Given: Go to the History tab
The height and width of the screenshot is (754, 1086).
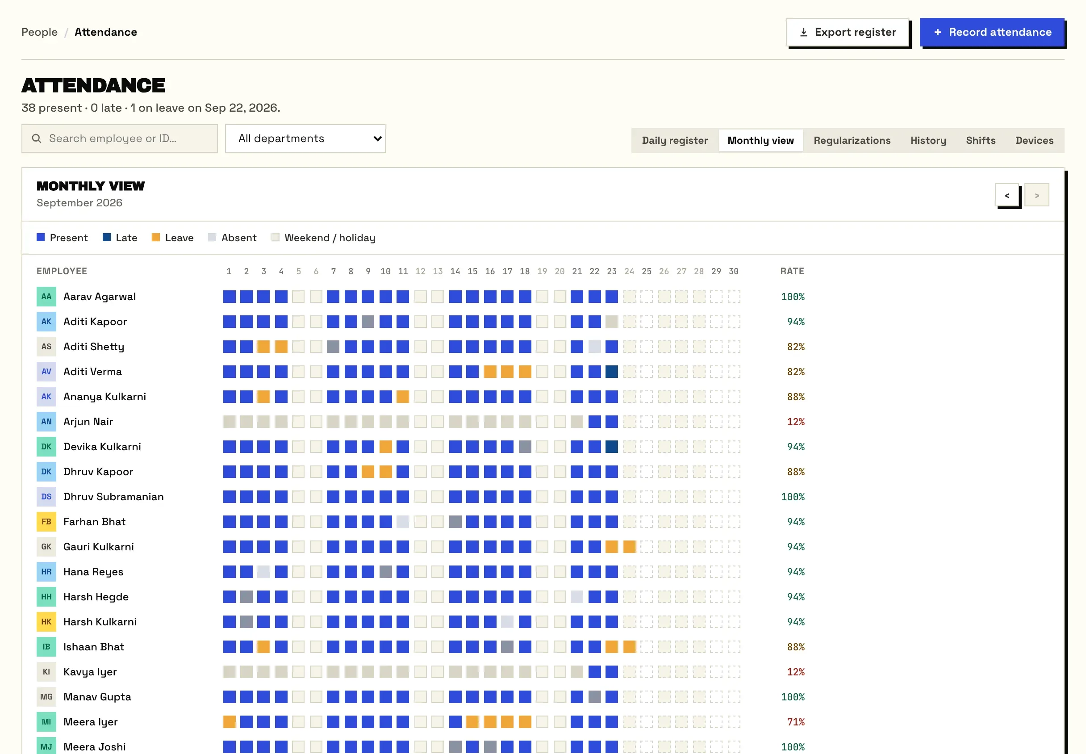Looking at the screenshot, I should coord(928,140).
